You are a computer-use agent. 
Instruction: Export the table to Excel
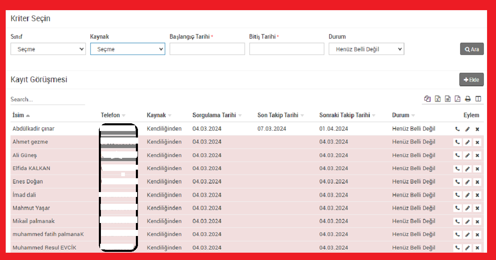click(437, 99)
